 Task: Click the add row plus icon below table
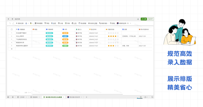click(x=12, y=49)
